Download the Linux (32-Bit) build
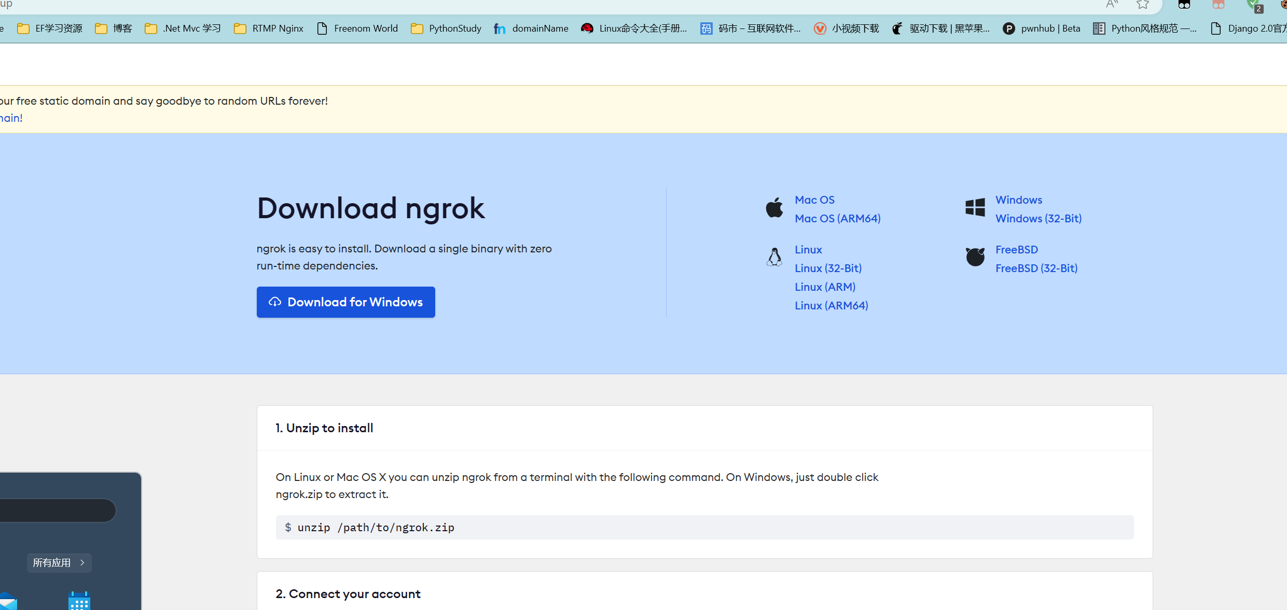This screenshot has width=1287, height=610. [828, 268]
